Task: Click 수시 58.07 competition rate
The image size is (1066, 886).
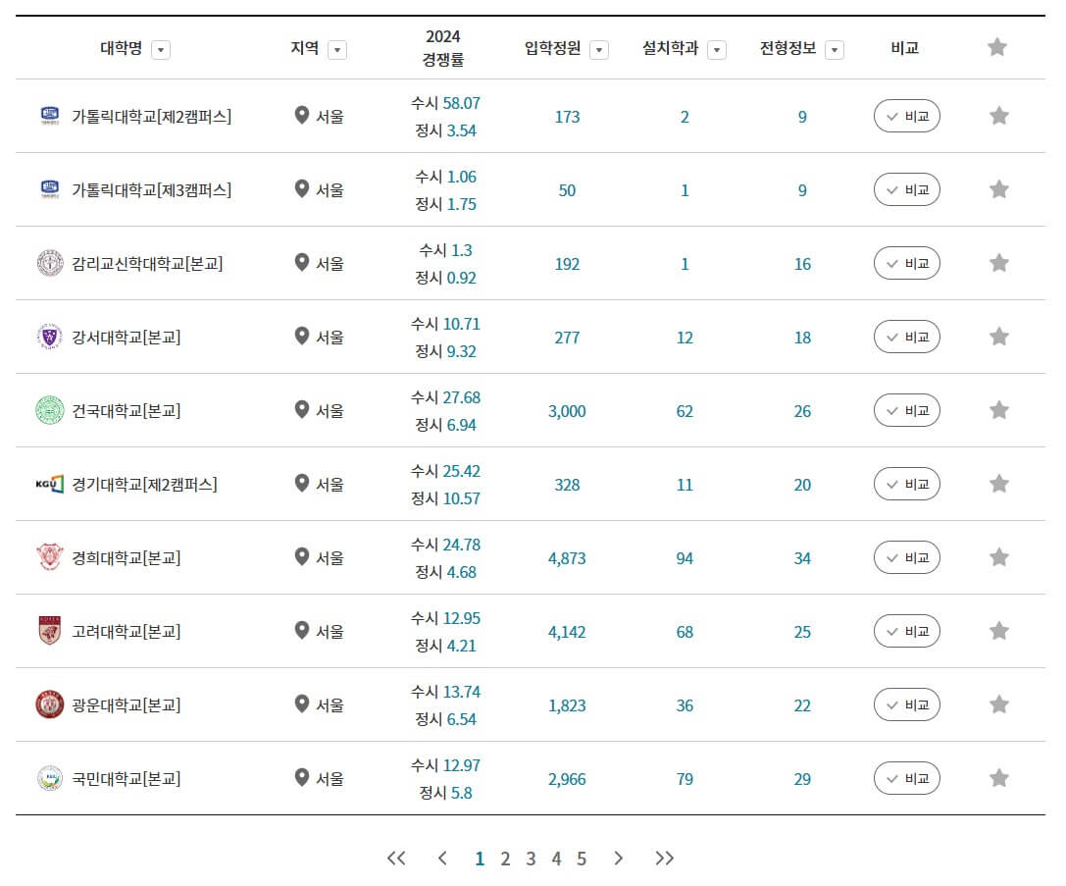Action: coord(445,103)
